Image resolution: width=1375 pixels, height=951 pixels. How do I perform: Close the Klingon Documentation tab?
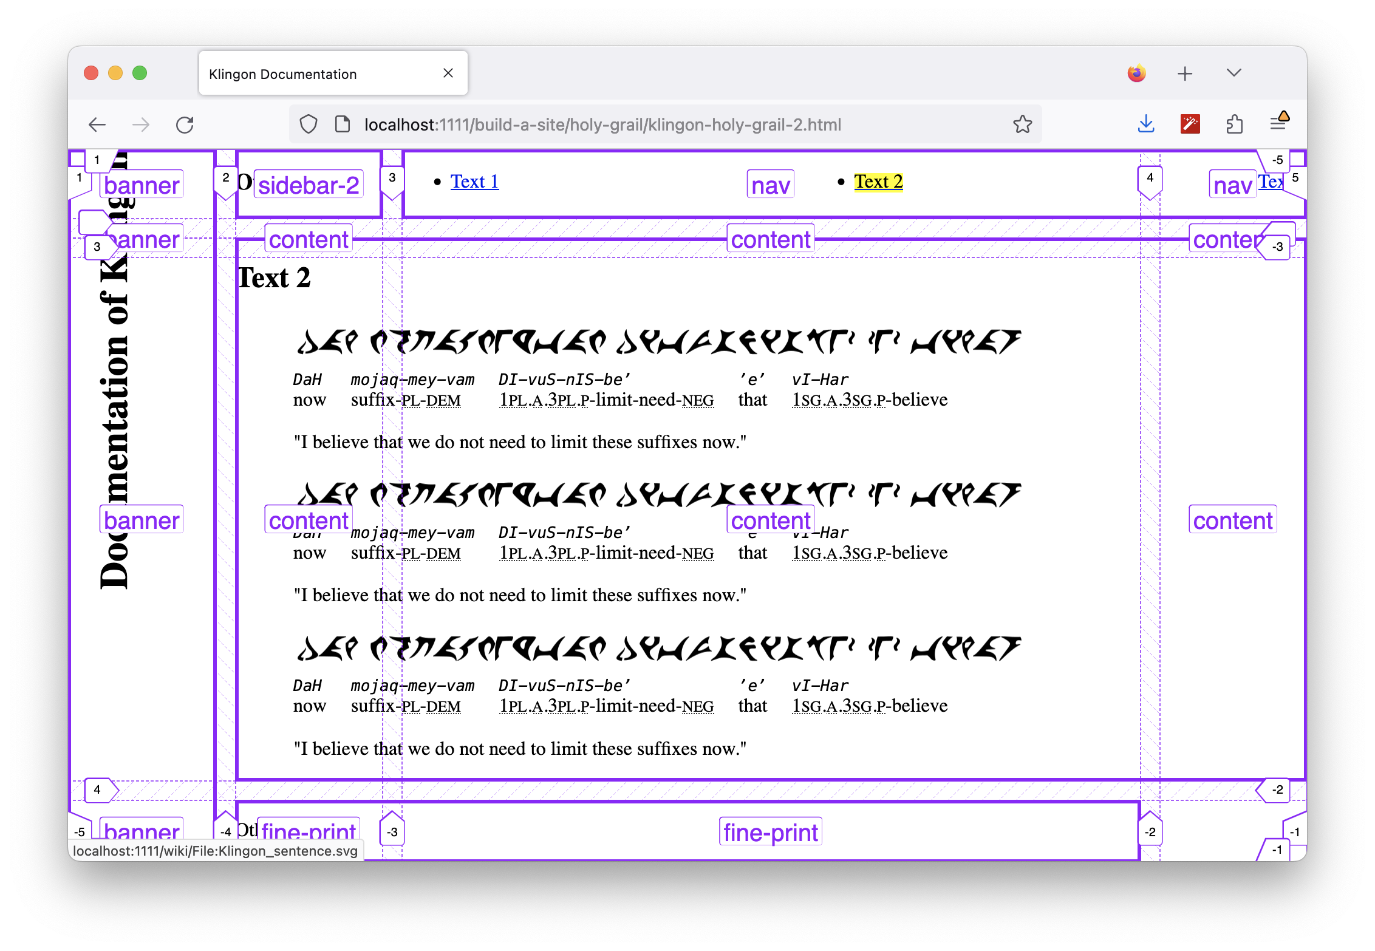tap(448, 73)
